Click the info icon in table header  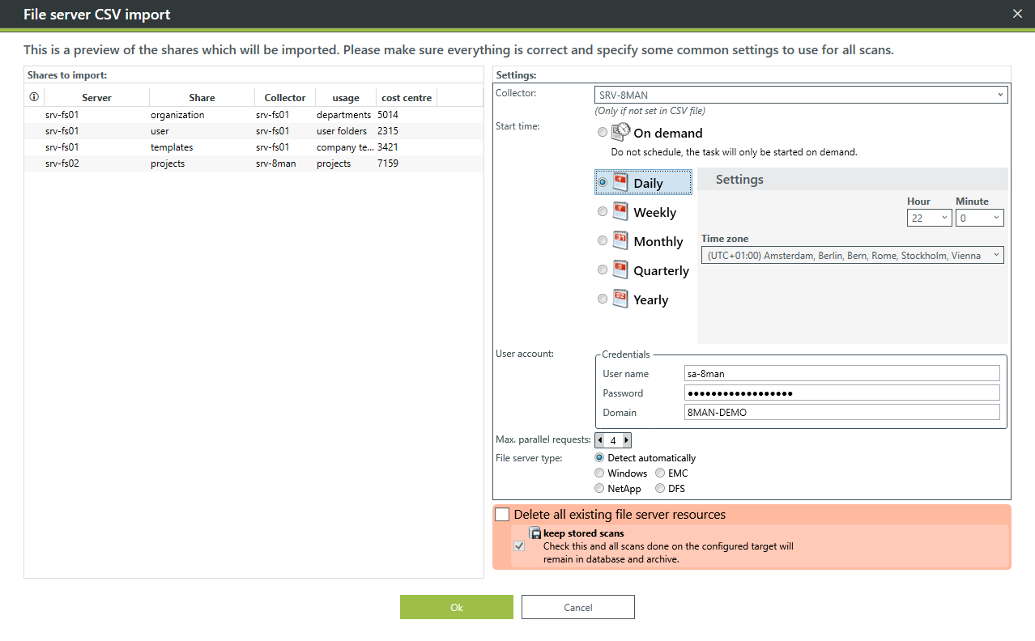click(34, 97)
